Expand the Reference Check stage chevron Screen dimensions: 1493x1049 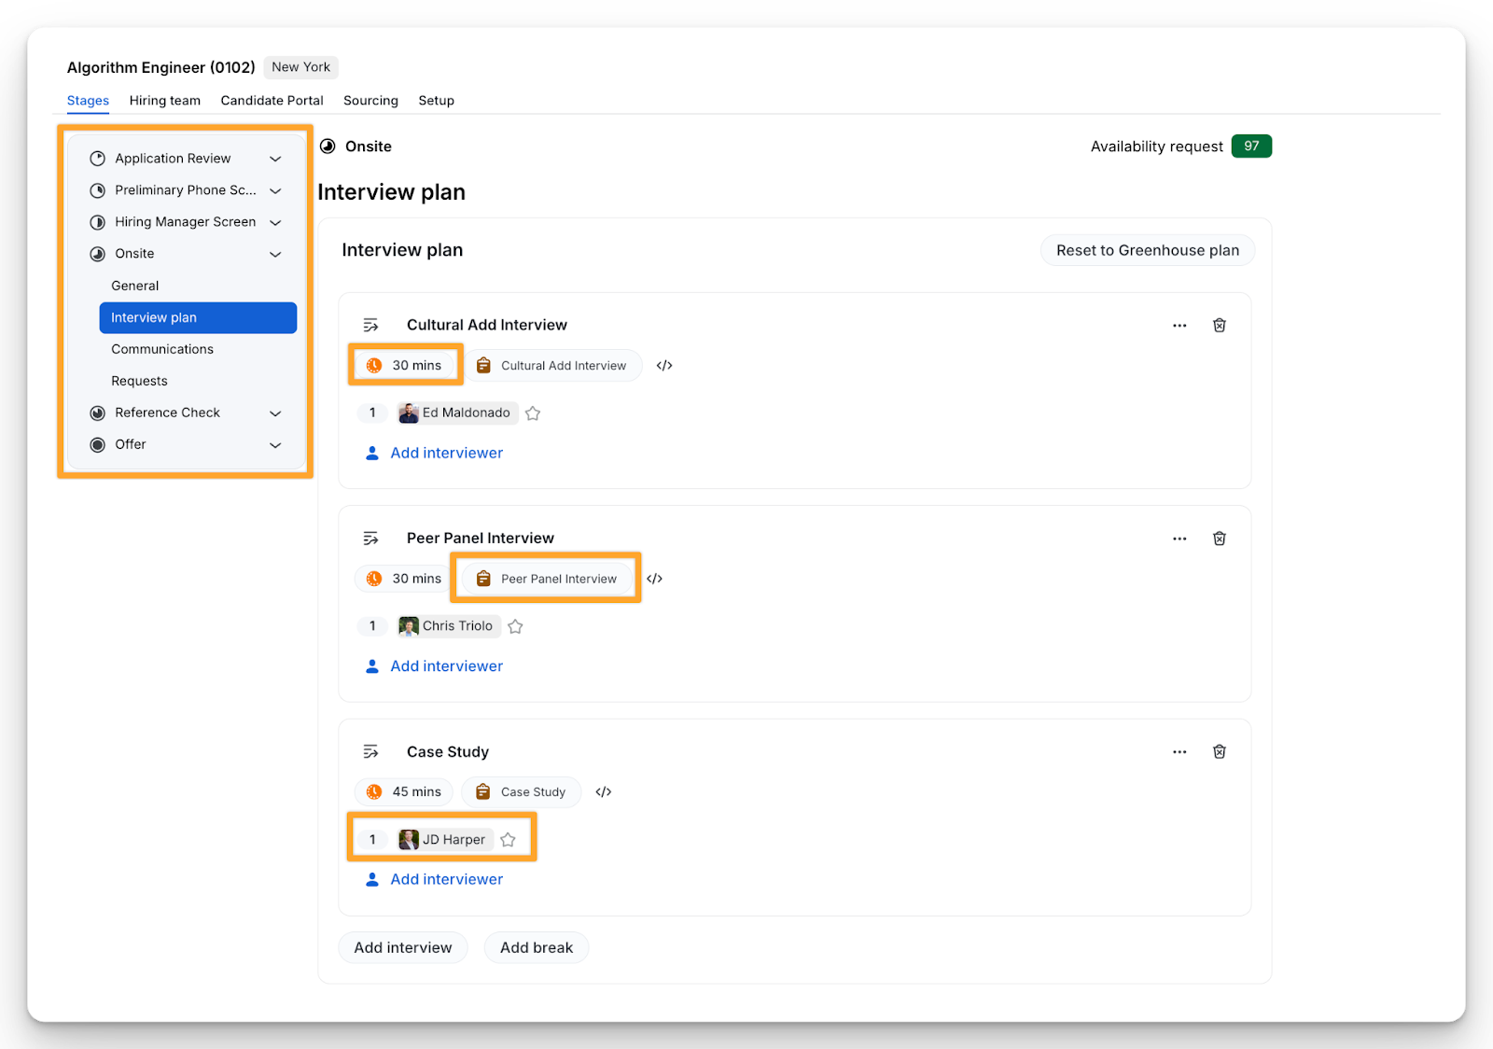[x=275, y=413]
